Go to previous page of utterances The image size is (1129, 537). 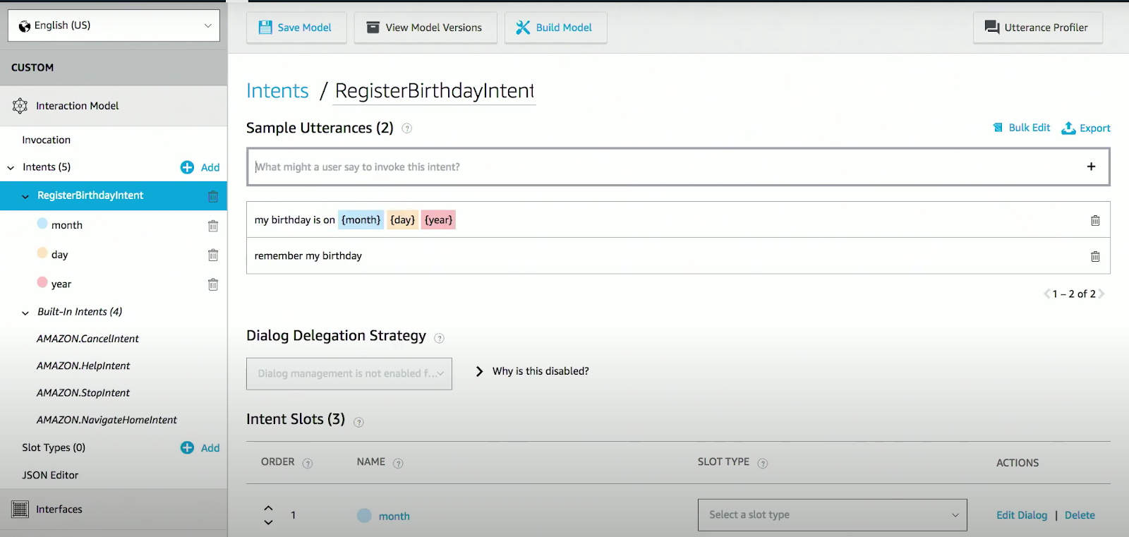click(1047, 294)
